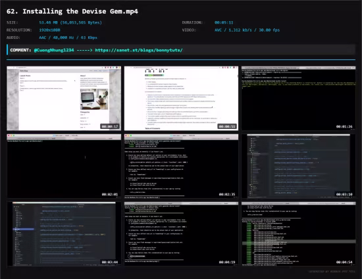Select the resolution value "1920x1080"

coord(49,30)
